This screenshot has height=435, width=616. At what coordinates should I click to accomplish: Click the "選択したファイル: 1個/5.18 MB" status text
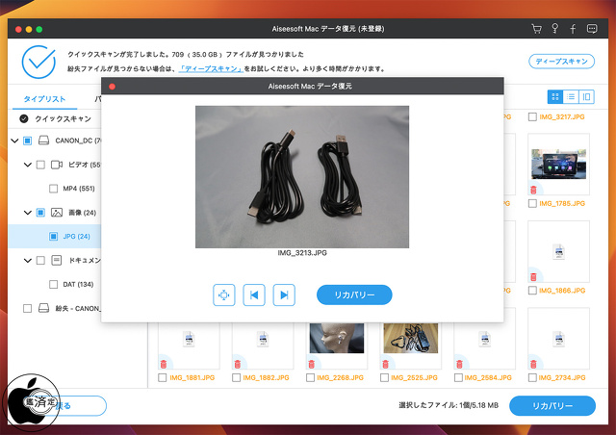point(449,405)
